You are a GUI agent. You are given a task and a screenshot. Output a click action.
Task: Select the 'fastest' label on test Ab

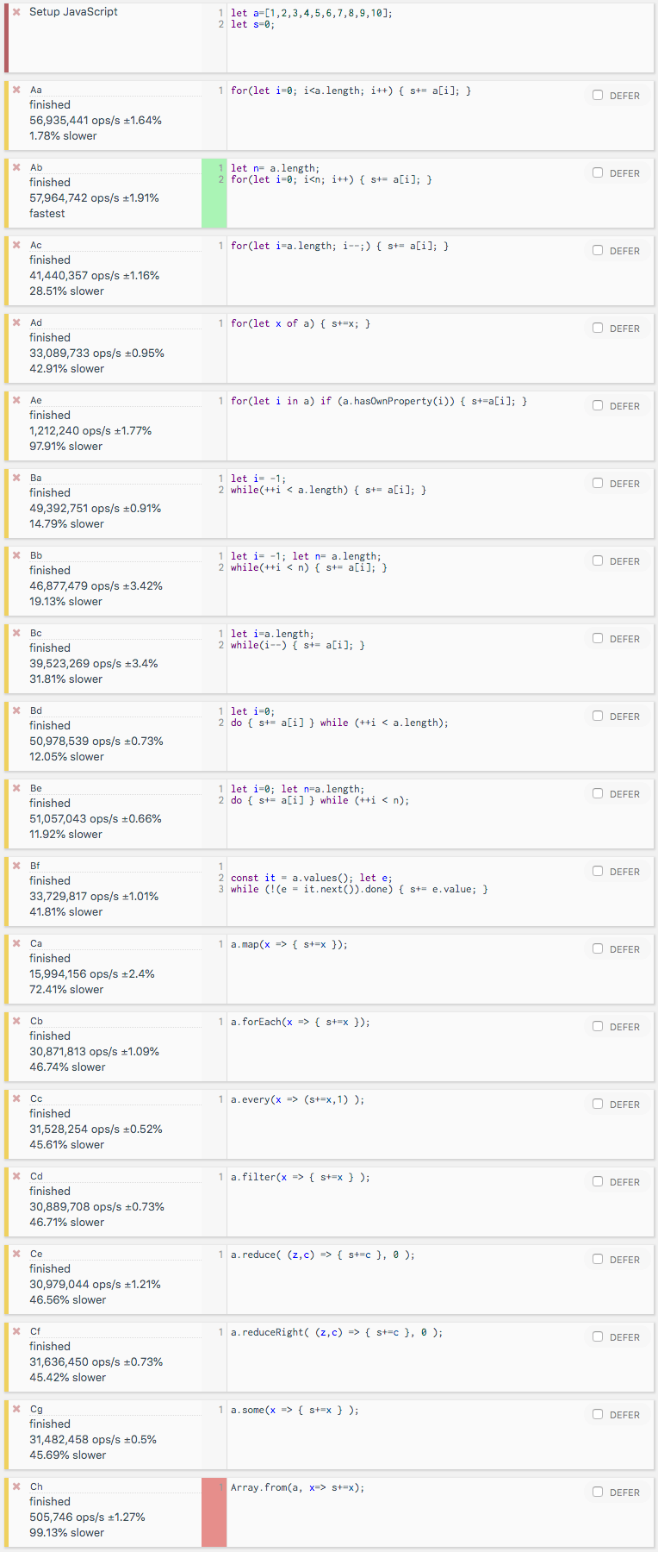47,214
